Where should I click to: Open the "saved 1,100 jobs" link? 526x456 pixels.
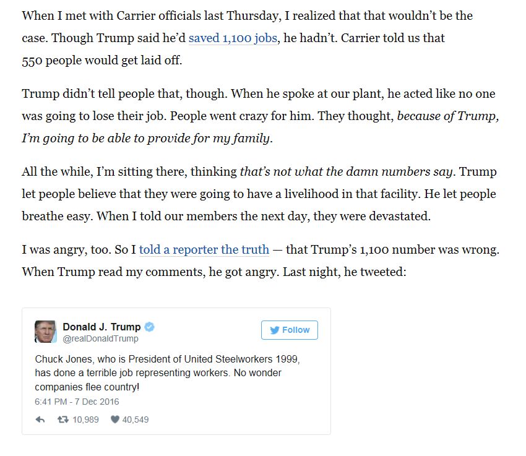coord(233,38)
